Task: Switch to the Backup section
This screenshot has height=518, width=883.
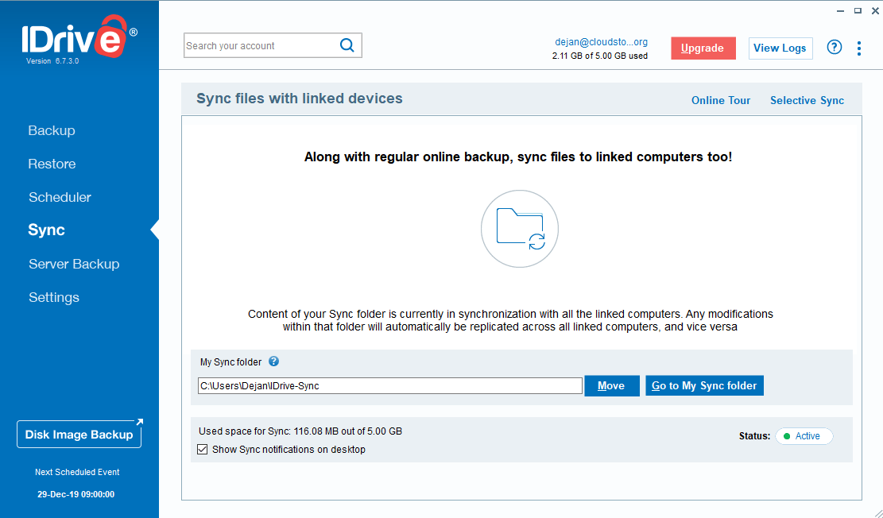Action: pos(51,130)
